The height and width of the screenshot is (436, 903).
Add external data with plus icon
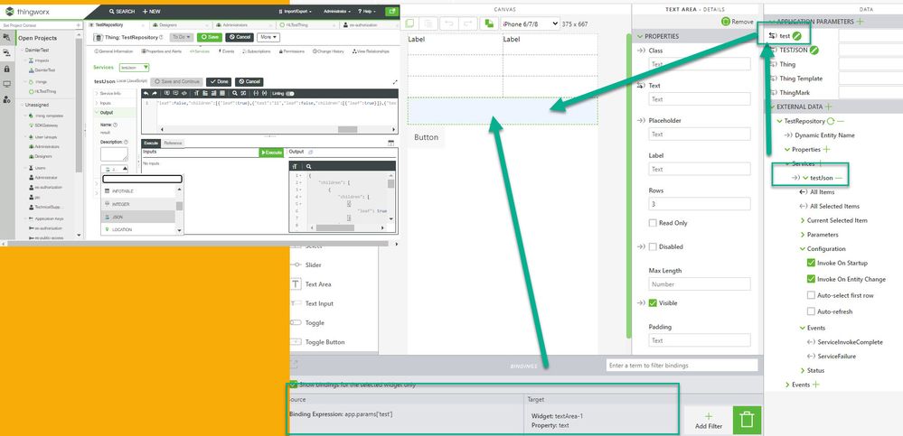(828, 107)
